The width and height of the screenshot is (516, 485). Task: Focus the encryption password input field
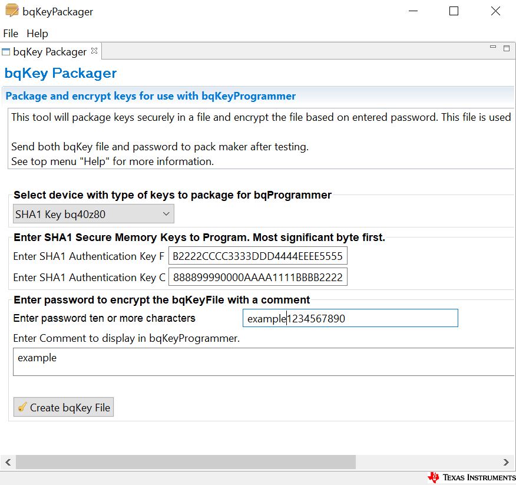[x=350, y=319]
